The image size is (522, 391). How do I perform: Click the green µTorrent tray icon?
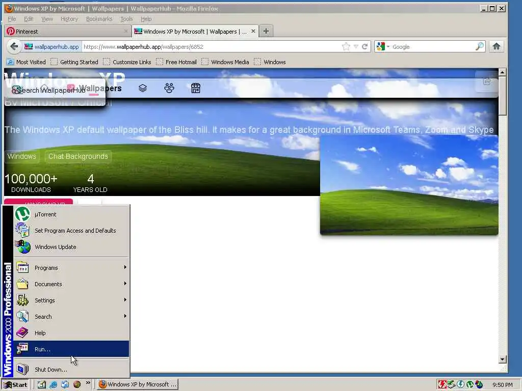pos(470,385)
